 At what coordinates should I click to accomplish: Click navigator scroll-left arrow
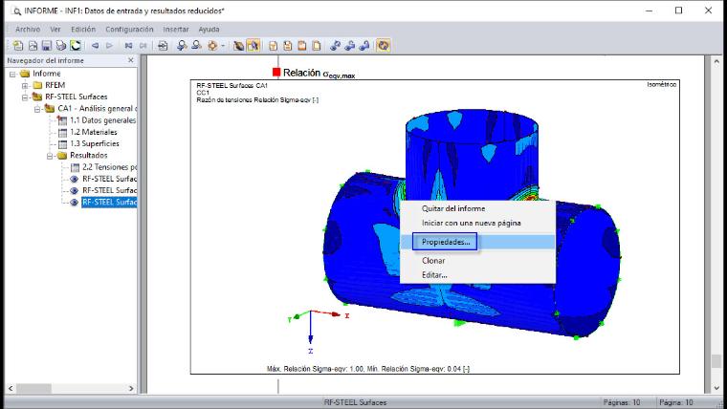point(11,388)
